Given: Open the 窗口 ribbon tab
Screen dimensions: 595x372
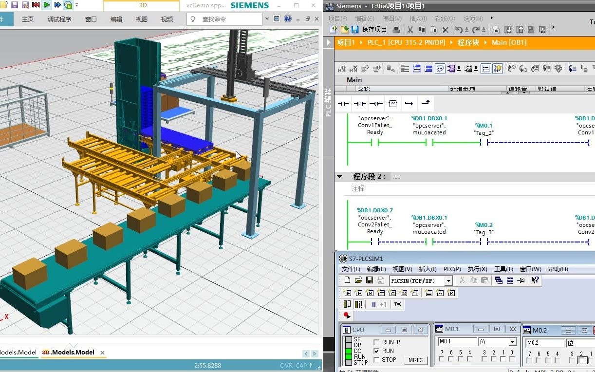Looking at the screenshot, I should (91, 19).
